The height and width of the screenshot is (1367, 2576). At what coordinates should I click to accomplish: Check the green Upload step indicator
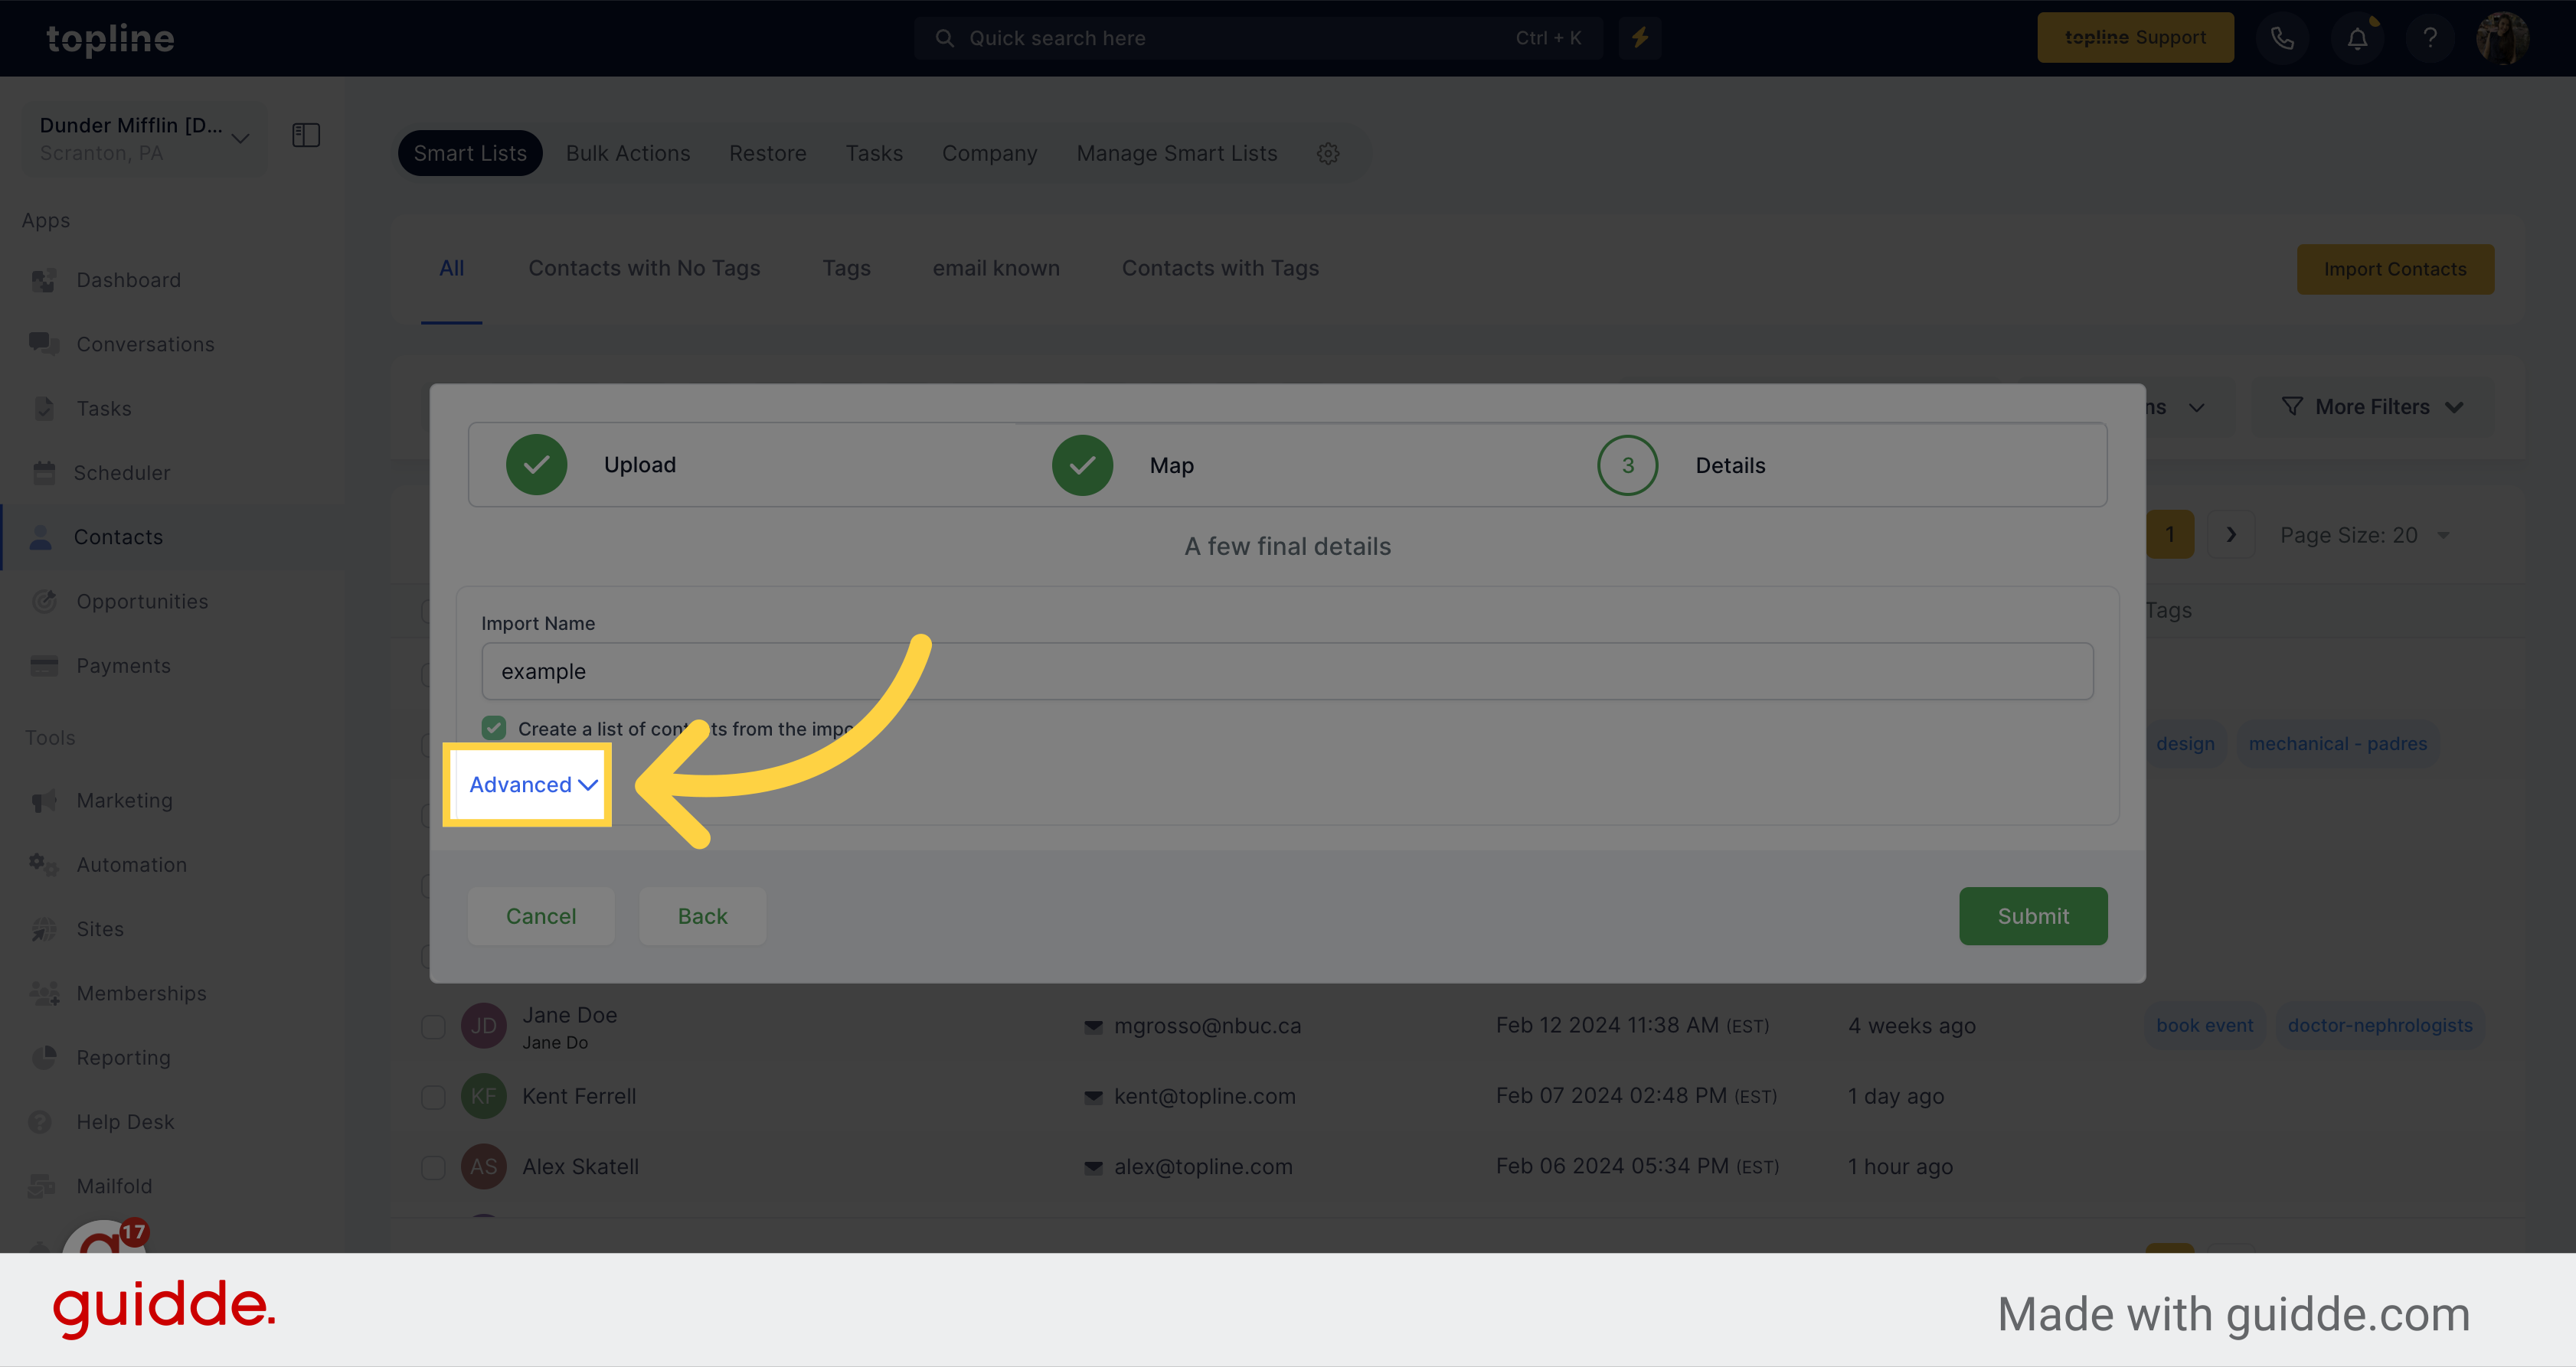pyautogui.click(x=537, y=465)
